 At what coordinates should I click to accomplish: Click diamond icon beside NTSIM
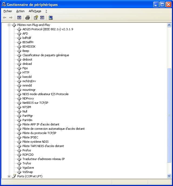pos(19,107)
